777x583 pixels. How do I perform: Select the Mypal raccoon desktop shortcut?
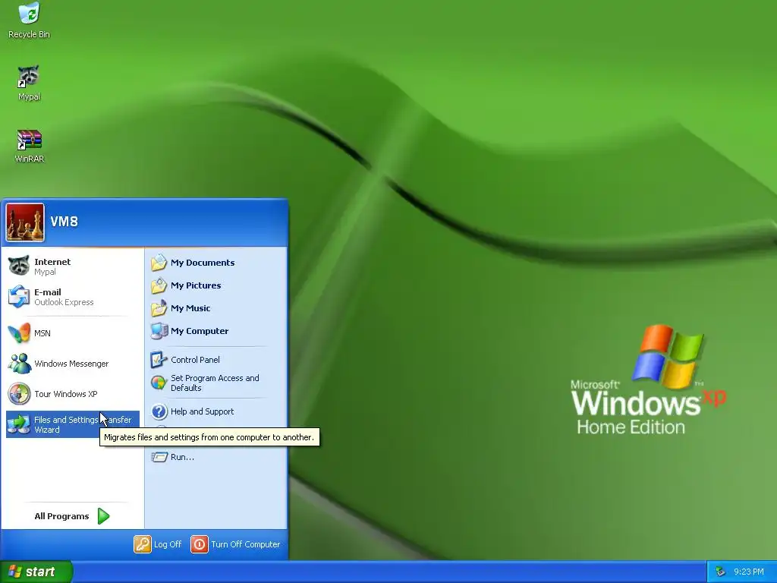(29, 83)
